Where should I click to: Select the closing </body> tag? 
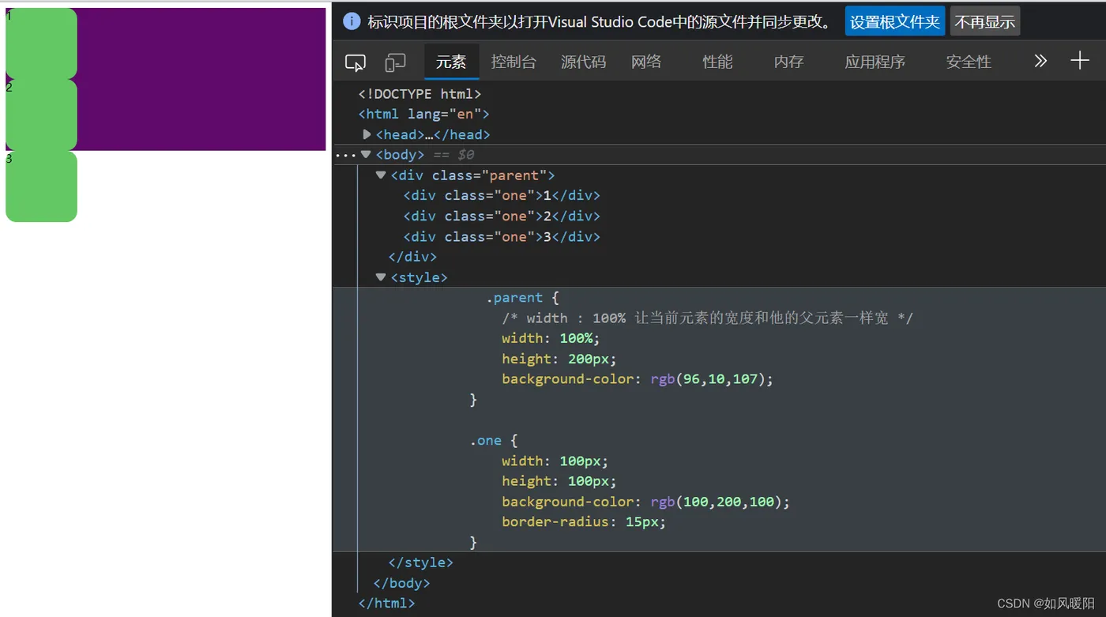coord(401,583)
